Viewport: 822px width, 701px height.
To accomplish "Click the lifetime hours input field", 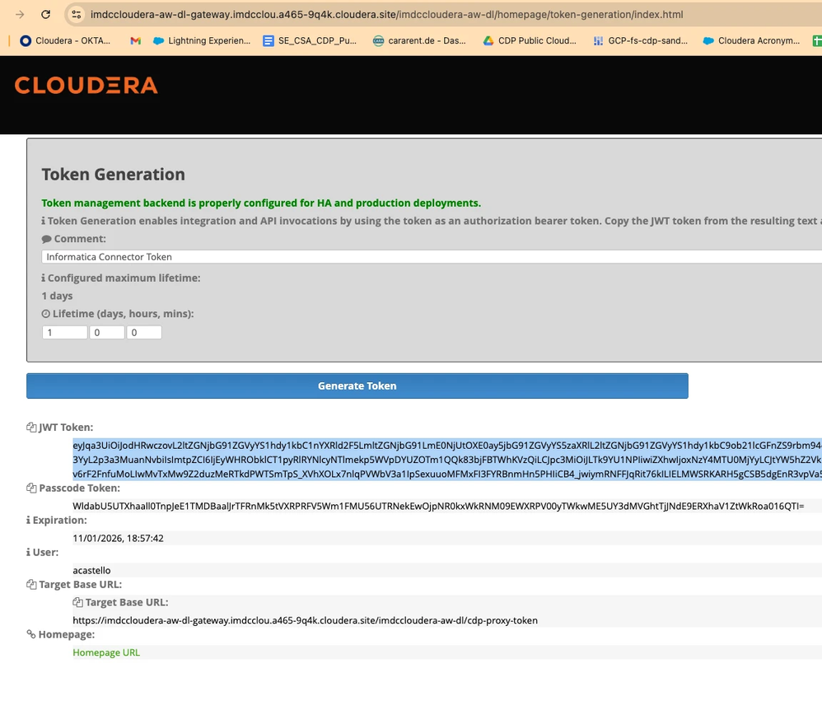I will point(107,333).
